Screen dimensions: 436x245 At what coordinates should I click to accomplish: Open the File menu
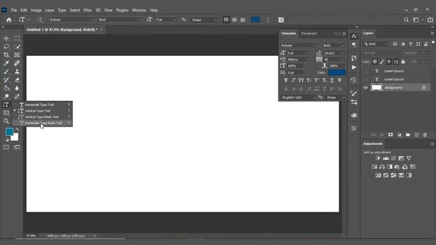pyautogui.click(x=14, y=10)
